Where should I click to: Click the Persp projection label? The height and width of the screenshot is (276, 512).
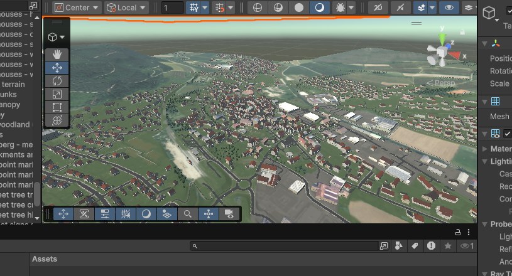click(x=441, y=83)
